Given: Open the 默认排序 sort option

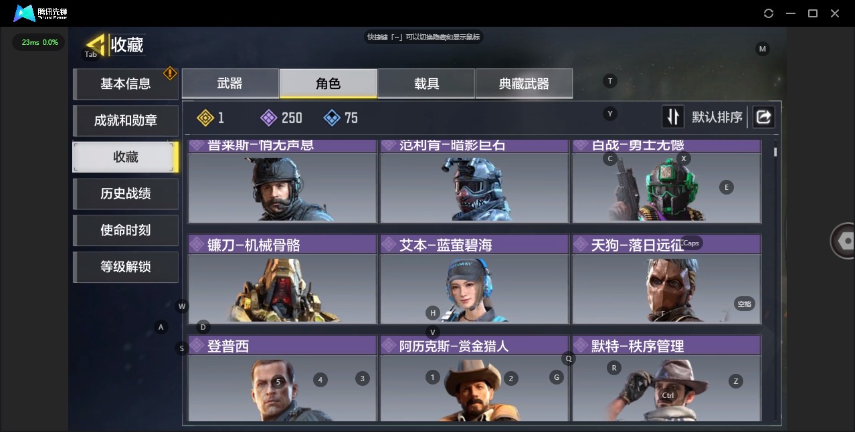Looking at the screenshot, I should click(x=717, y=118).
